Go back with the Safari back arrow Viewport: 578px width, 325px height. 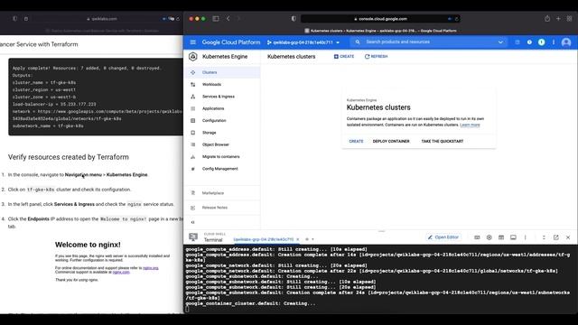pyautogui.click(x=228, y=18)
